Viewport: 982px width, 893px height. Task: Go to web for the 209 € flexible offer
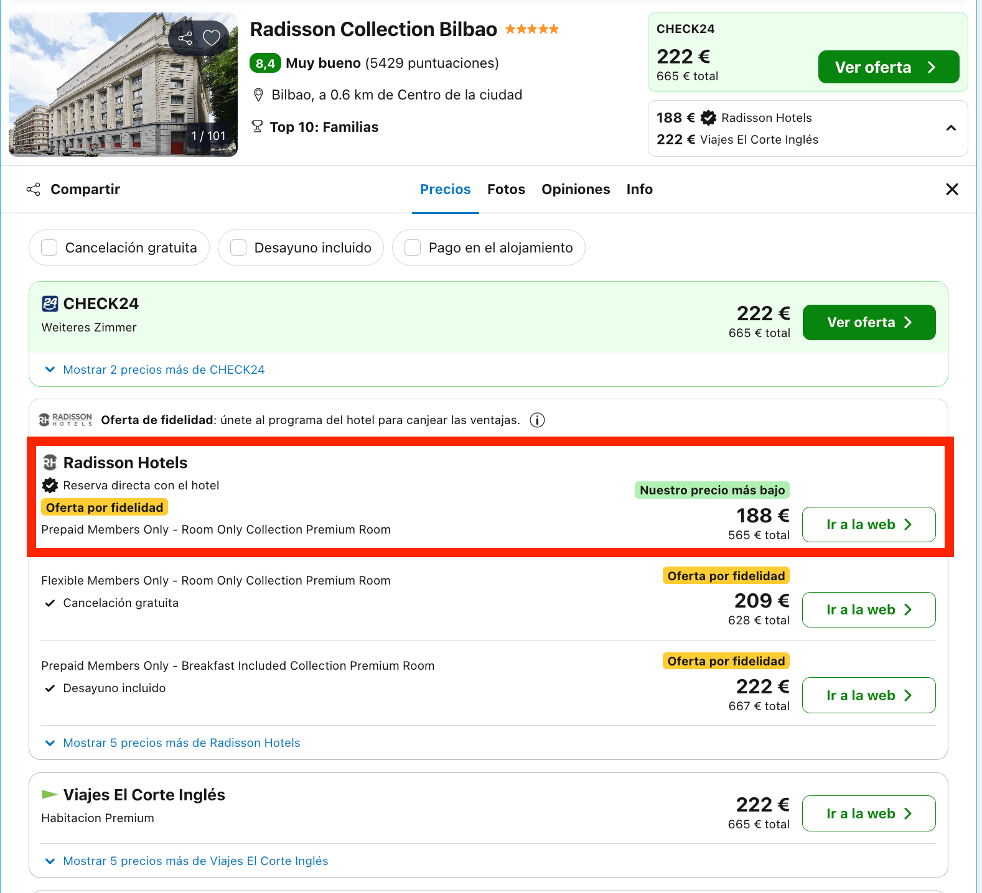869,609
